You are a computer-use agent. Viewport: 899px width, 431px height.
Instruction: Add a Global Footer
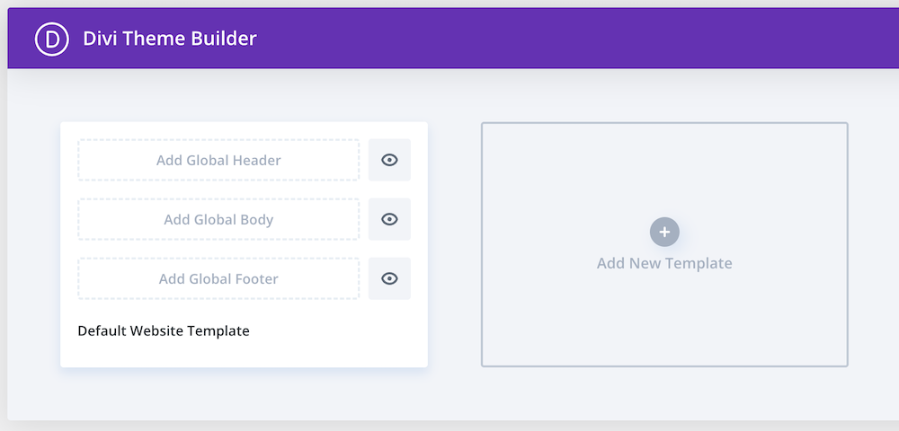coord(218,278)
